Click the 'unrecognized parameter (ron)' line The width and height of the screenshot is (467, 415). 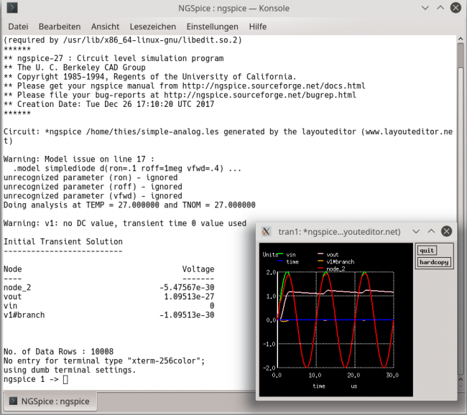pos(91,177)
